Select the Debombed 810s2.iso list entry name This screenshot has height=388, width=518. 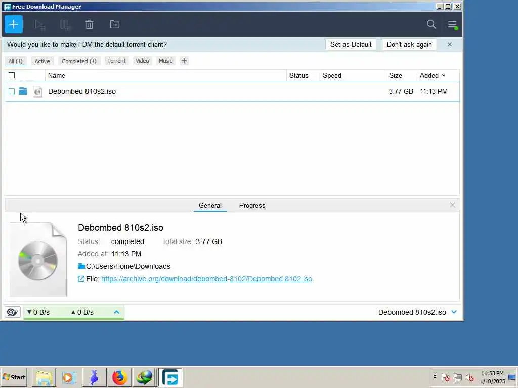click(x=82, y=91)
